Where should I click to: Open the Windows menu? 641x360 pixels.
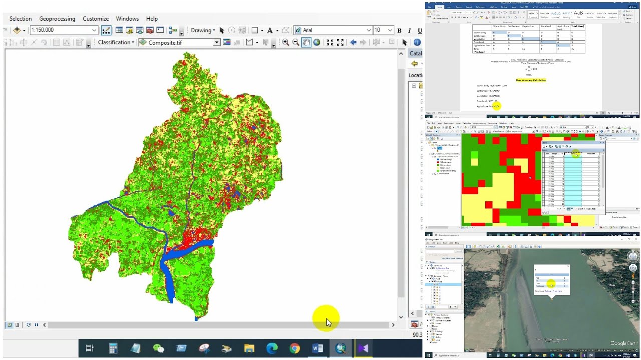(x=127, y=19)
